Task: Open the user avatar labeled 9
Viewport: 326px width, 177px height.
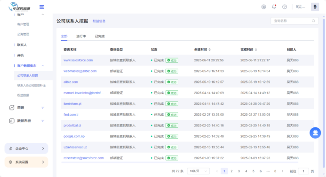Action: click(315, 7)
